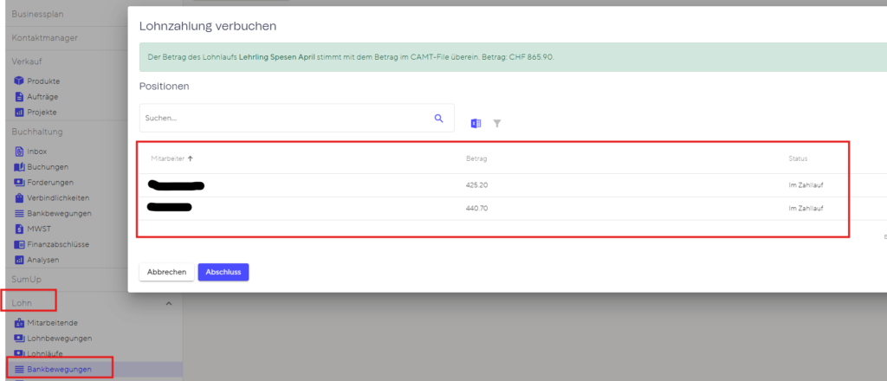Screen dimensions: 887x381
Task: Open Verbindlichkeiten shopping bag icon
Action: pyautogui.click(x=19, y=197)
